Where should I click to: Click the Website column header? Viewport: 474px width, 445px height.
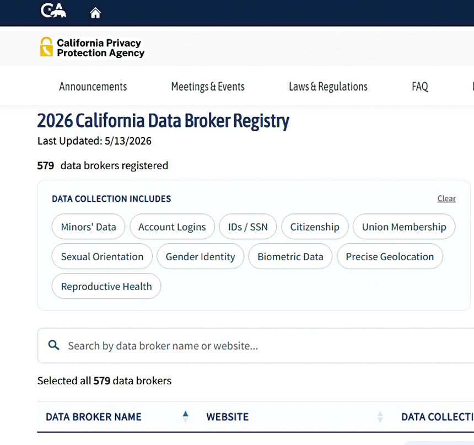228,417
